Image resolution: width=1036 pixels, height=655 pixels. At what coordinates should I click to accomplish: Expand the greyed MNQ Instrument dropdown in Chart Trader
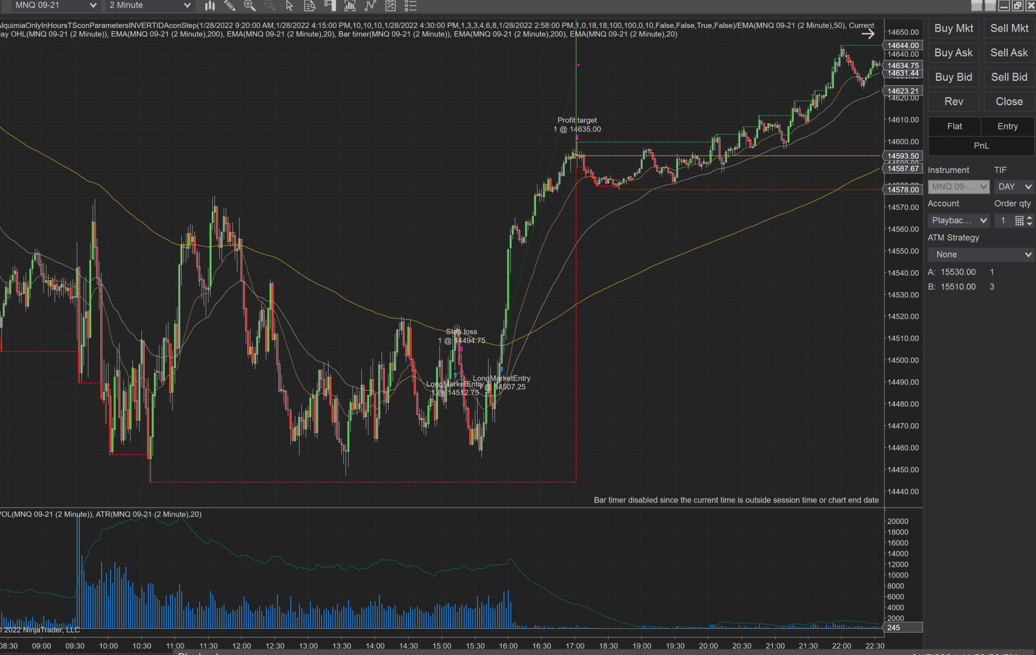958,187
